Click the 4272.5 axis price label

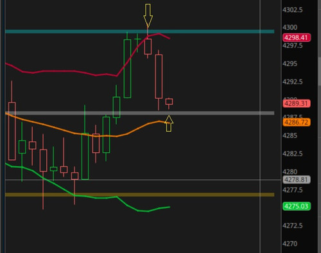coord(293,225)
